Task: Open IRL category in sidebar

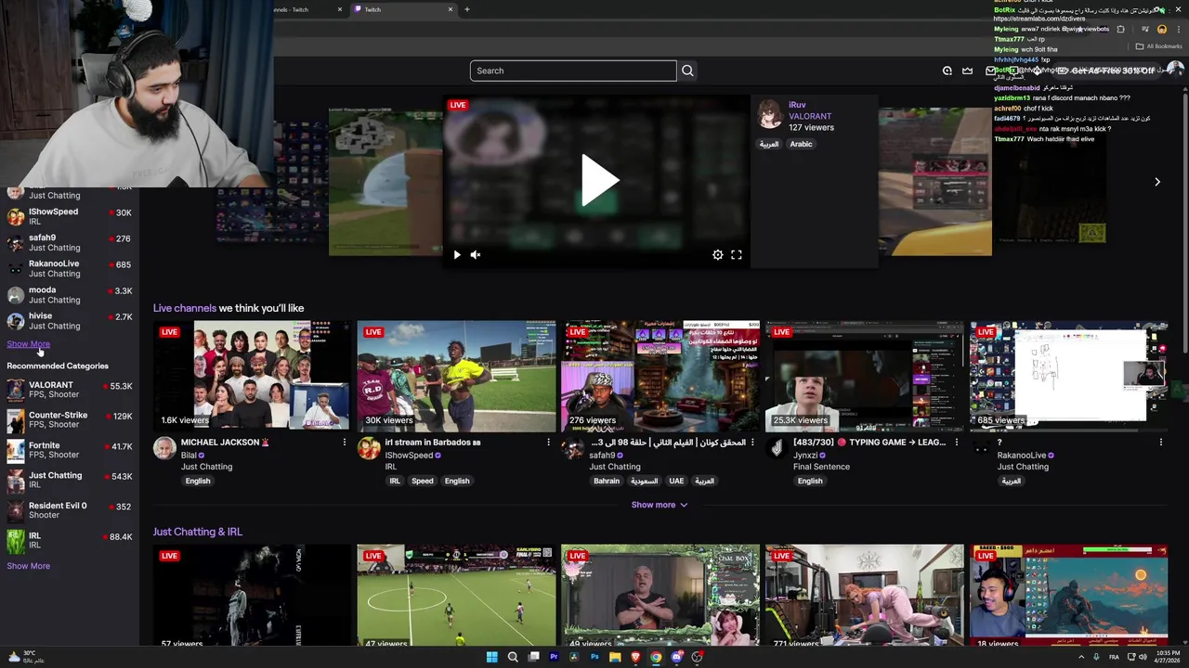Action: click(x=70, y=540)
